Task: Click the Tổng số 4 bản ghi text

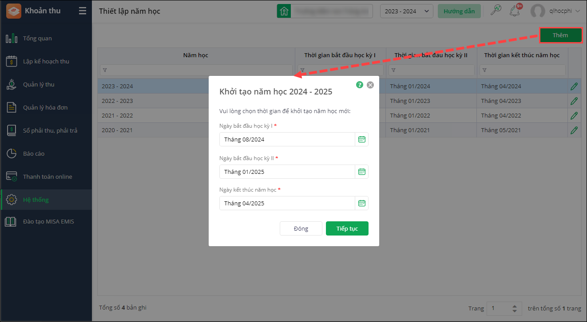Action: (x=123, y=308)
